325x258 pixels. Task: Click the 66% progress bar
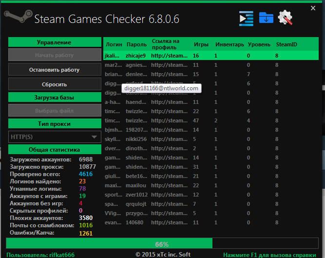(162, 243)
